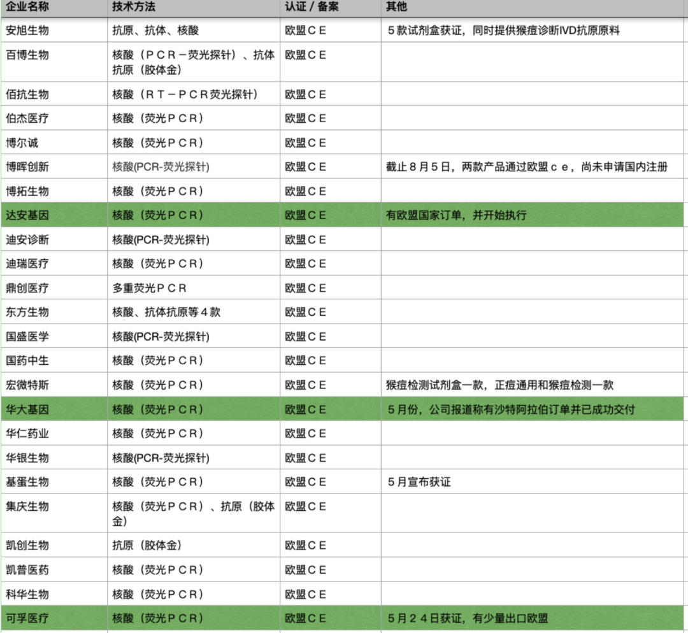The height and width of the screenshot is (633, 688).
Task: Select the 国盛医学 company cell
Action: (x=54, y=336)
